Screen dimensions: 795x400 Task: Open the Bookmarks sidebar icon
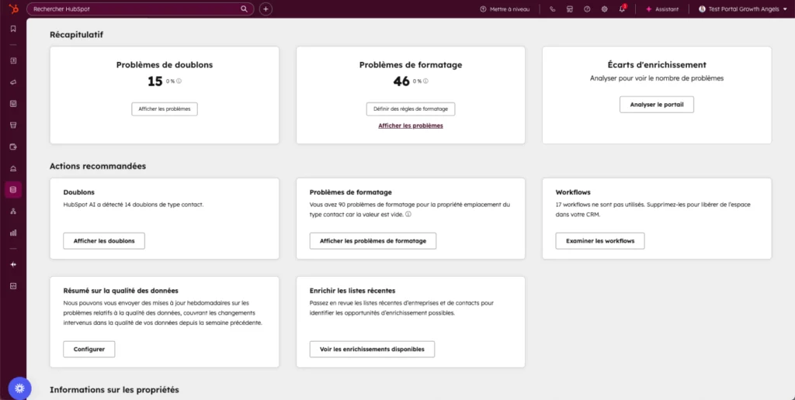click(13, 29)
